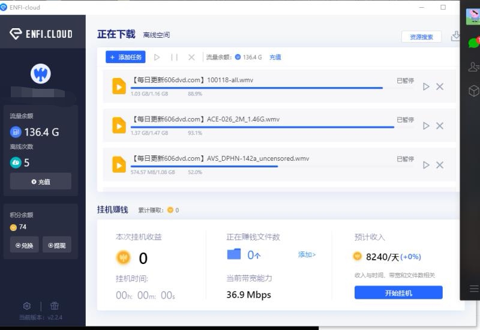Remove the ACE-026_2M_1.46G.wmv task
The width and height of the screenshot is (480, 330).
click(440, 126)
